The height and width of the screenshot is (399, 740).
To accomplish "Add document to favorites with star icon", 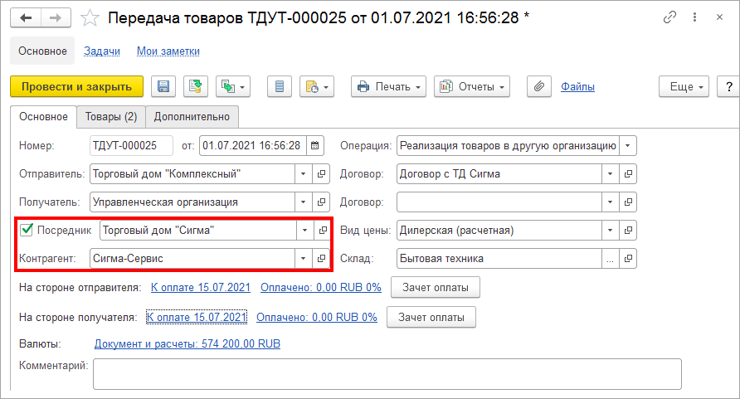I will [x=93, y=17].
